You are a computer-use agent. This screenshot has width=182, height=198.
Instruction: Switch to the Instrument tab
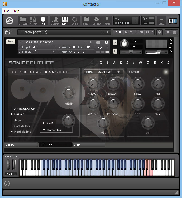[x=55, y=144]
